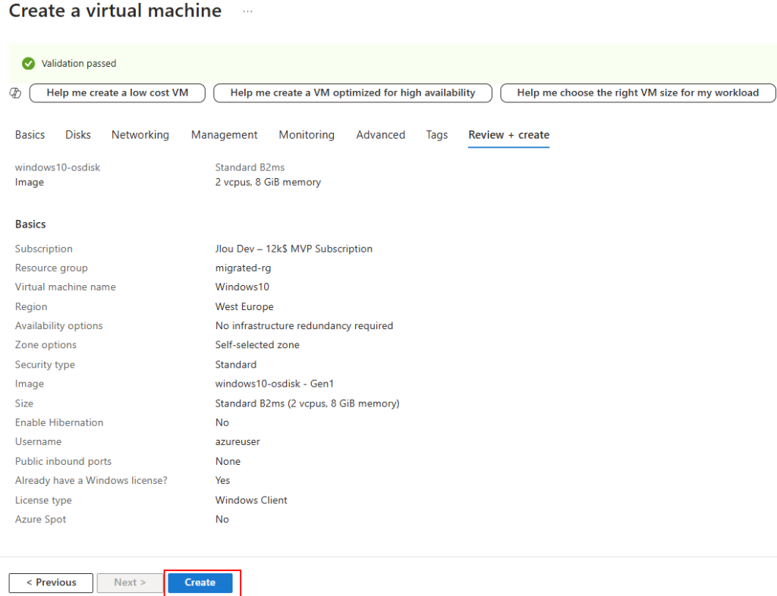Click the Previous button

51,582
